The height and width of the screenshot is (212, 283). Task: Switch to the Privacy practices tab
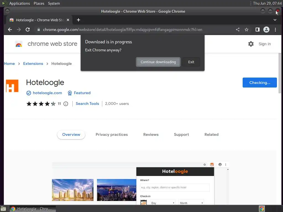(112, 134)
